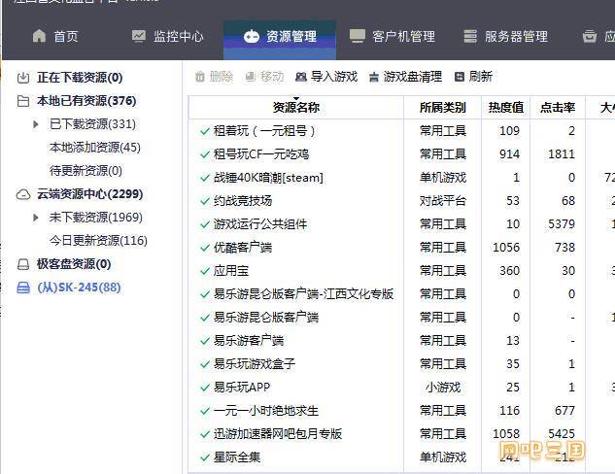Click the green check next to 优酷客户端
This screenshot has width=615, height=474.
point(205,248)
